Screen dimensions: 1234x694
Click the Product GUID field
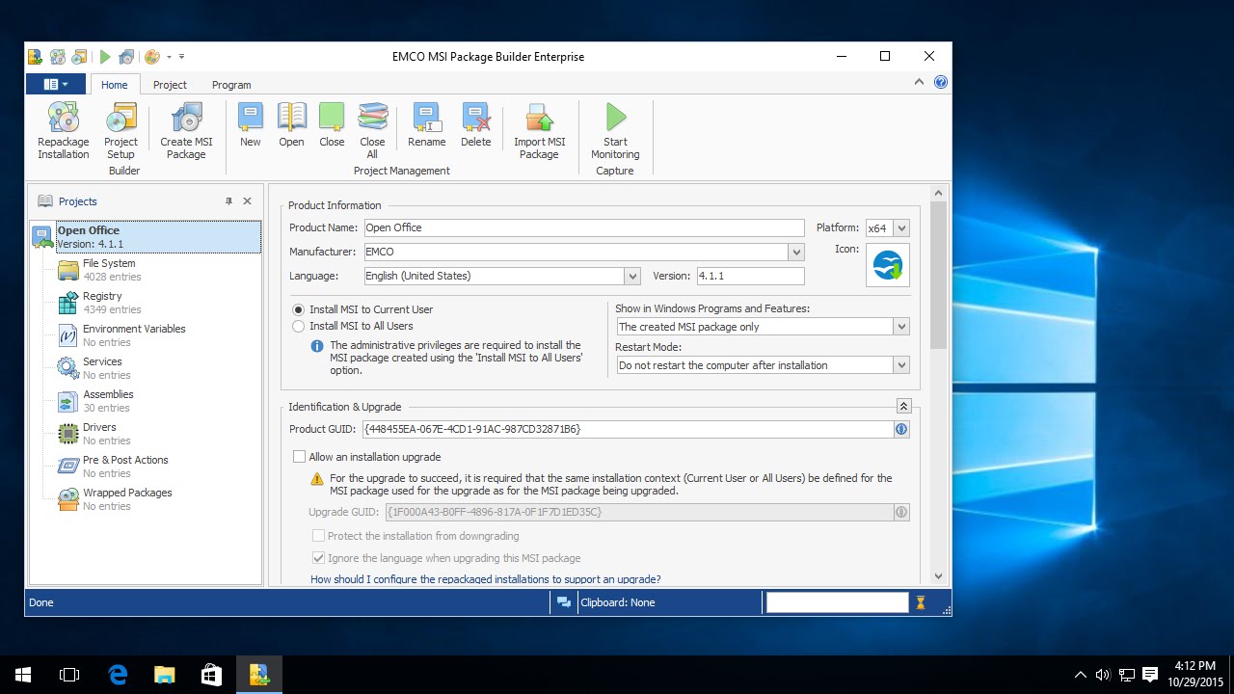pyautogui.click(x=628, y=429)
